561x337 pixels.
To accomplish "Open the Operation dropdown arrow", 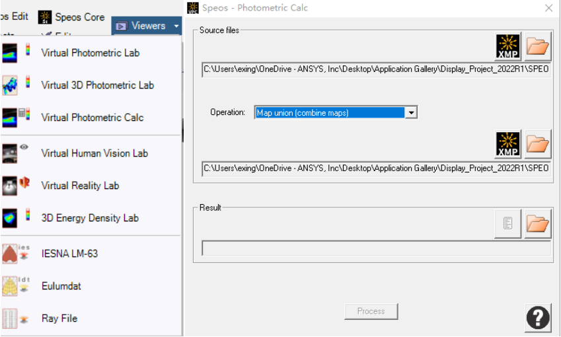I will click(x=411, y=113).
